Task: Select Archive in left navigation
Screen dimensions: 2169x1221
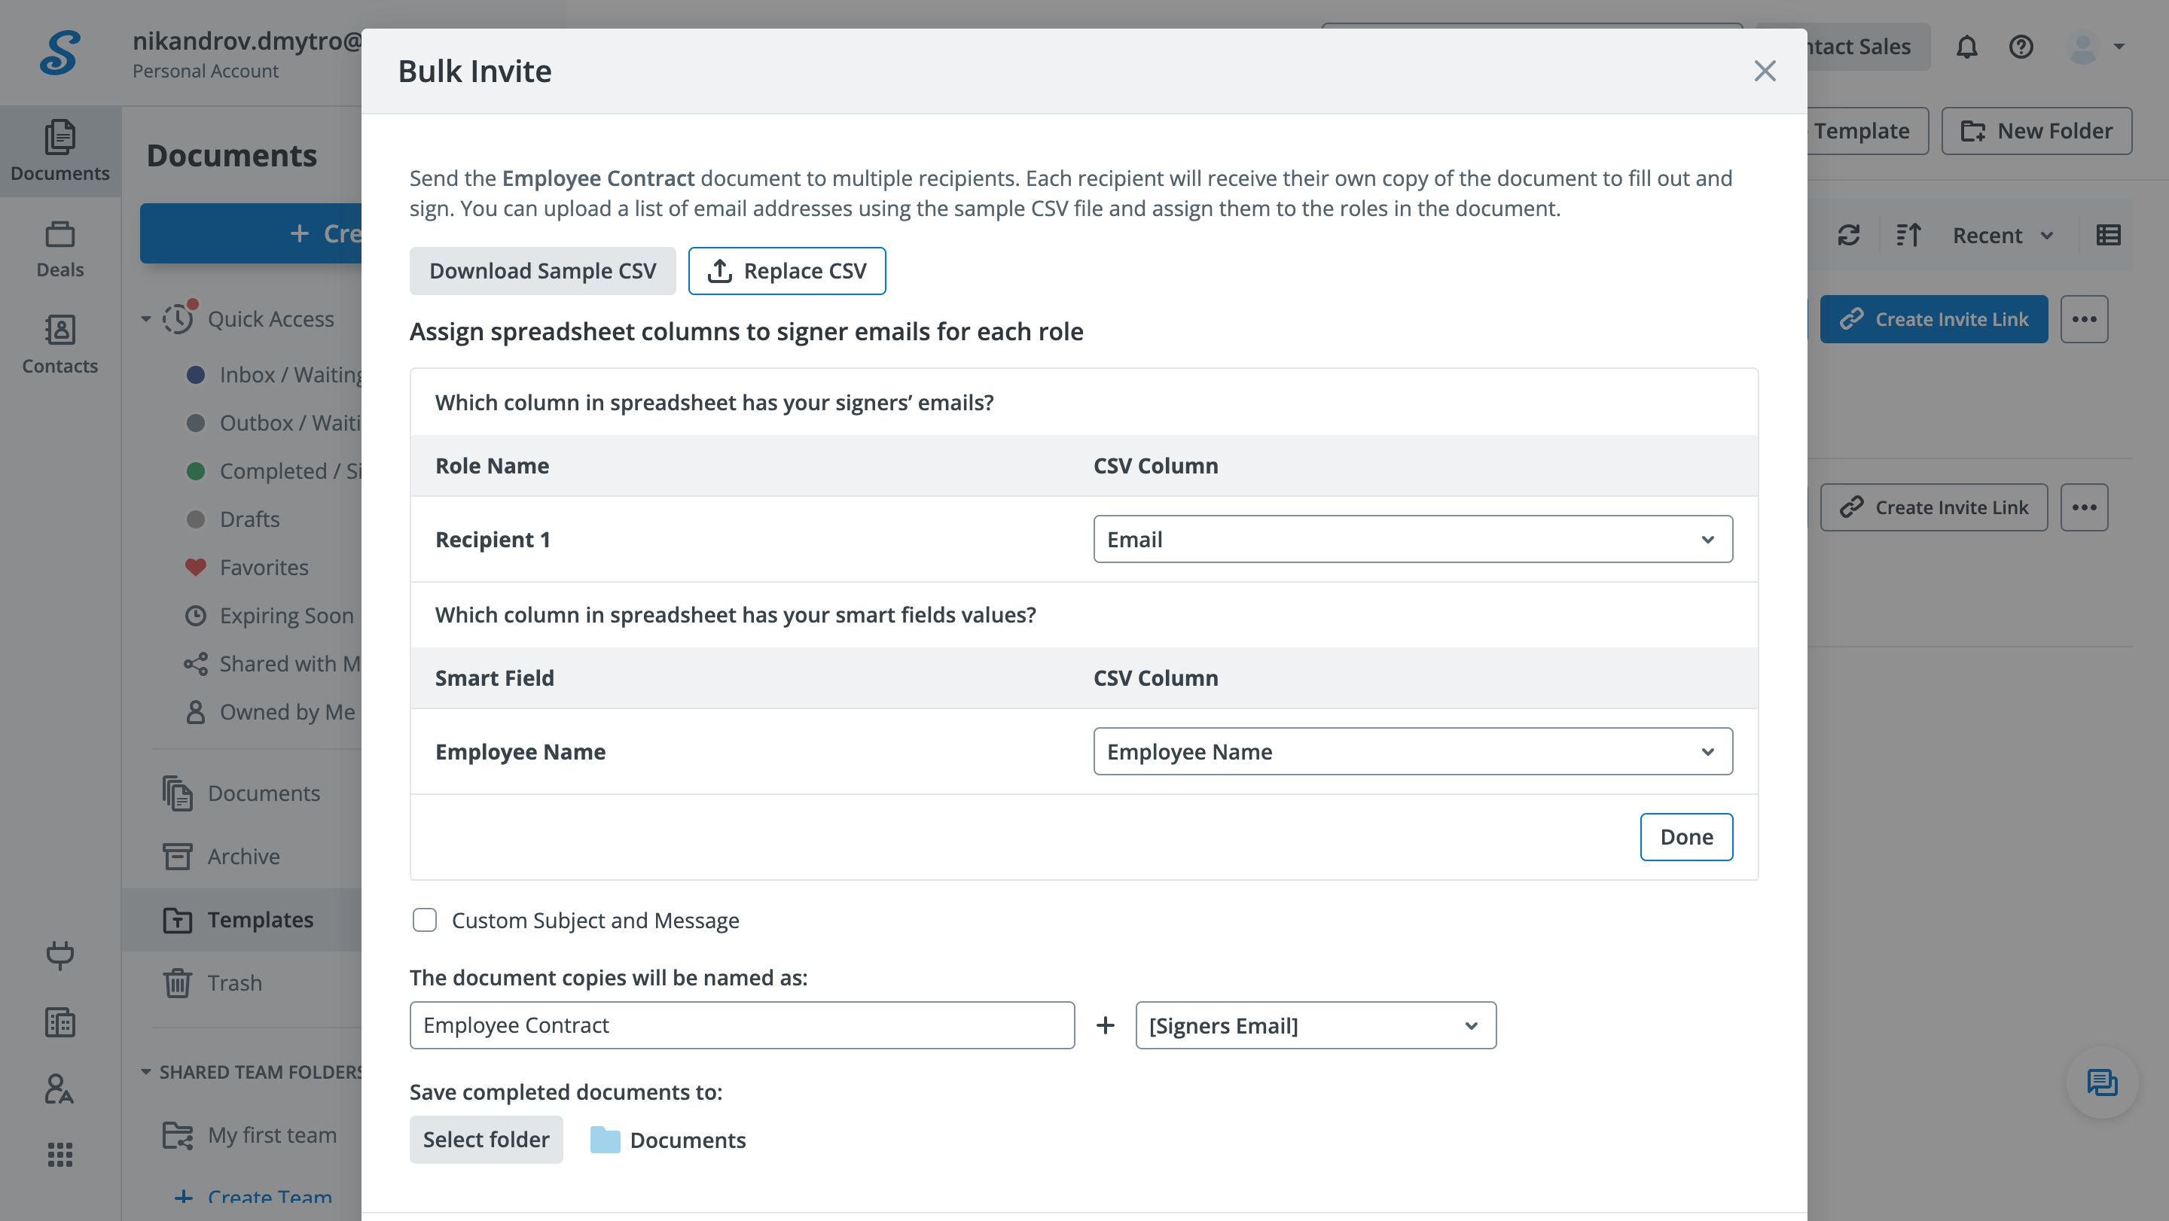Action: pyautogui.click(x=243, y=857)
